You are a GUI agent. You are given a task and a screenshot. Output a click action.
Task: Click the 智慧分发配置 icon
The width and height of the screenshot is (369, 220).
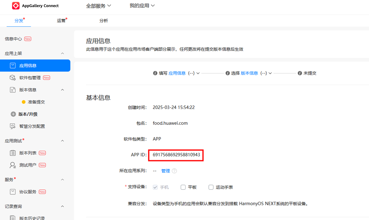pos(13,126)
